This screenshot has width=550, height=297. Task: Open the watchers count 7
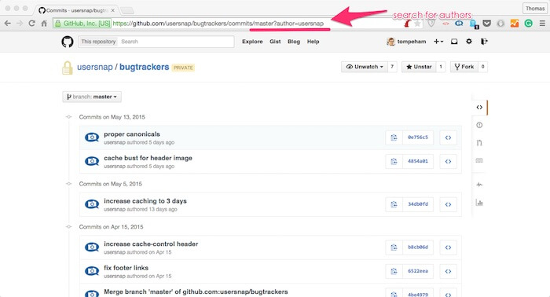(x=392, y=67)
